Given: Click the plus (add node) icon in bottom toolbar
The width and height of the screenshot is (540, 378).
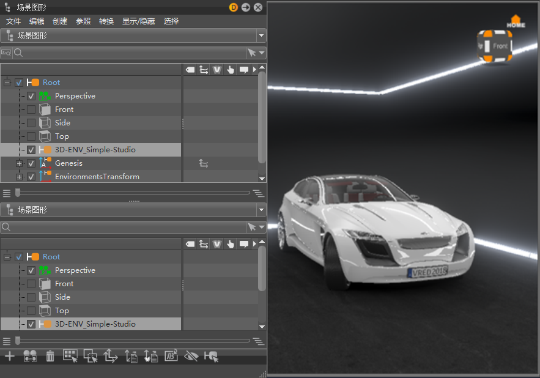Looking at the screenshot, I should 9,356.
